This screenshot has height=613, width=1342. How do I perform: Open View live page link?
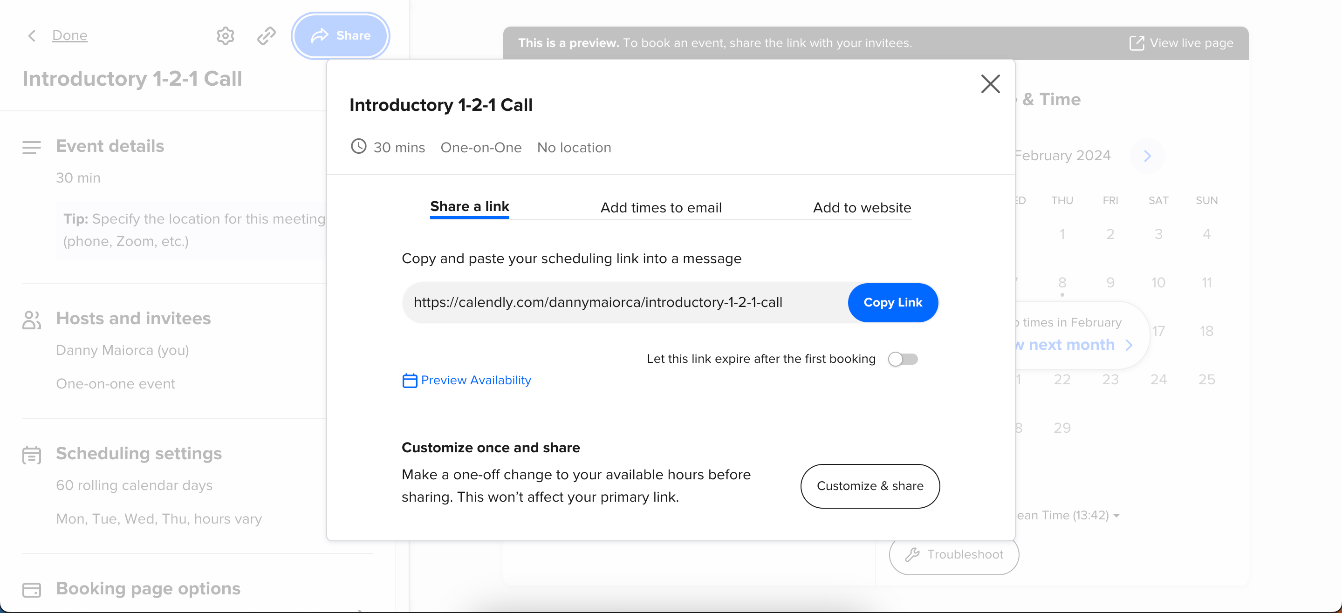click(x=1181, y=43)
